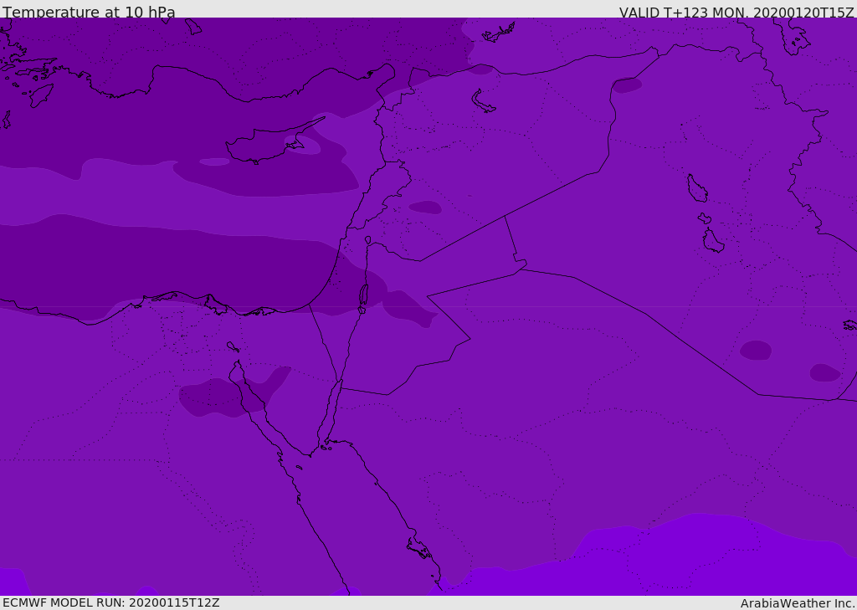Click the Sea of Galilee outline

point(368,240)
